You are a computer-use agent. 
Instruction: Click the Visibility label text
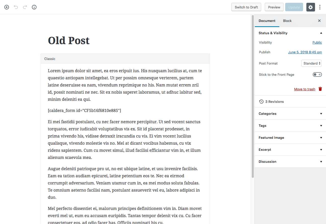pyautogui.click(x=265, y=42)
